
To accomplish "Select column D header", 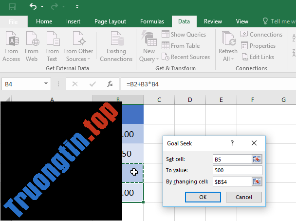I will click(x=190, y=100).
